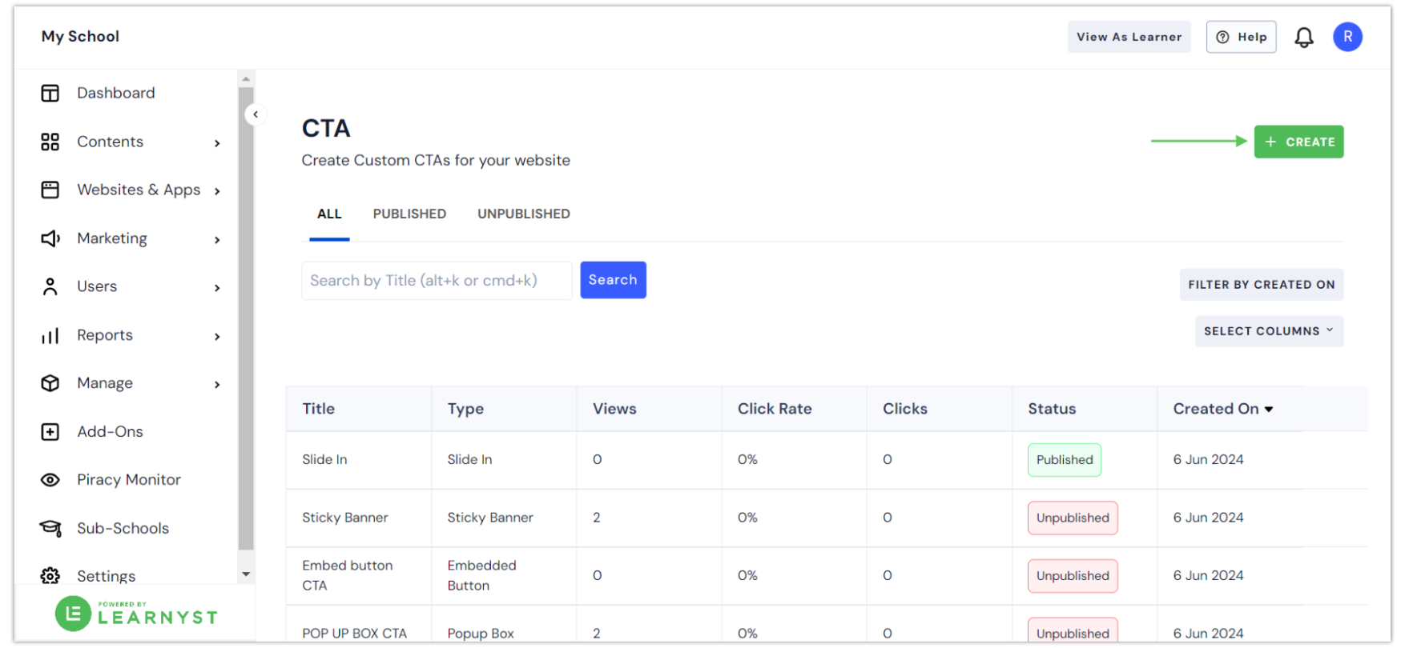Click the Marketing megaphone icon

pyautogui.click(x=50, y=238)
